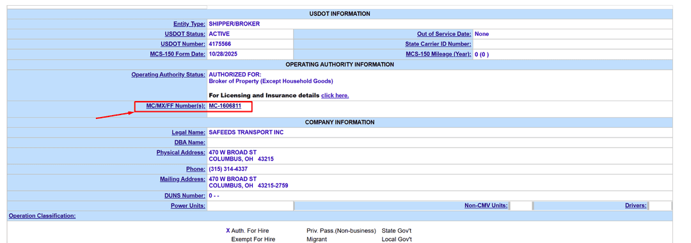
Task: Click the COMPANY INFORMATION section header
Action: pyautogui.click(x=340, y=122)
